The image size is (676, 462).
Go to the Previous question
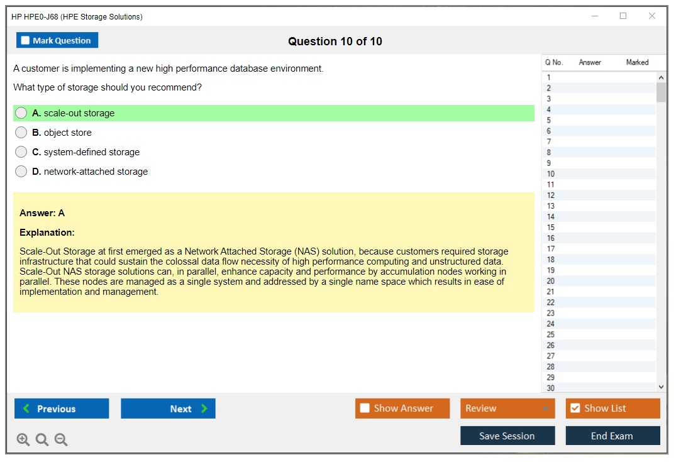coord(62,409)
